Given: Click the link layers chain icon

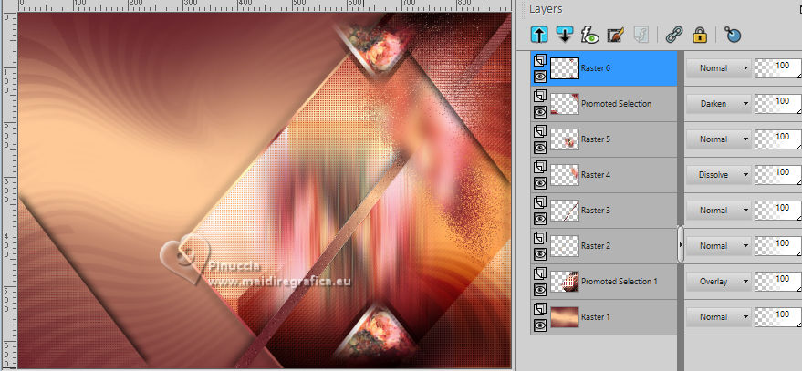Looking at the screenshot, I should coord(674,35).
